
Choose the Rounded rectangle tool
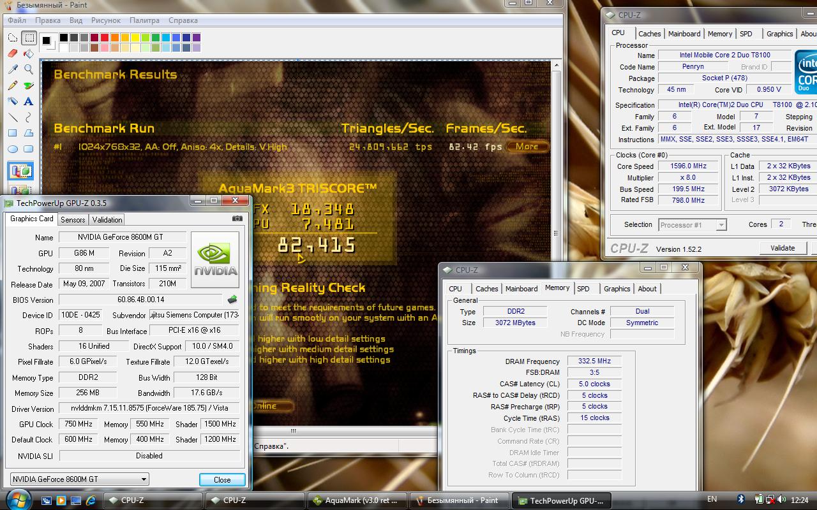point(29,149)
